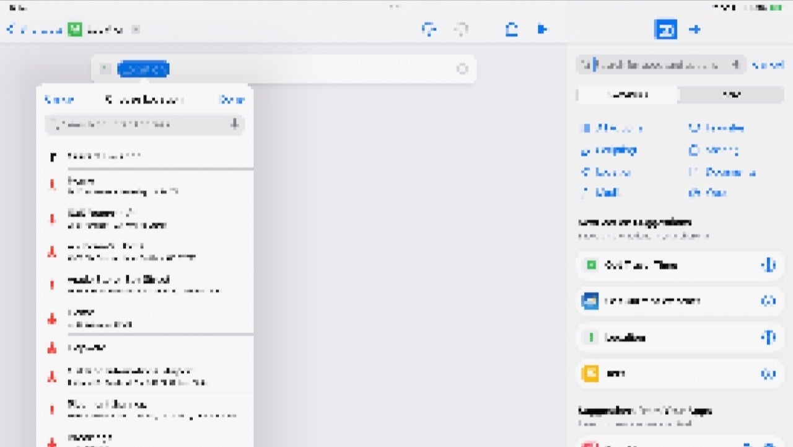Tap the blue Location token in the action
This screenshot has height=447, width=793.
tap(143, 69)
